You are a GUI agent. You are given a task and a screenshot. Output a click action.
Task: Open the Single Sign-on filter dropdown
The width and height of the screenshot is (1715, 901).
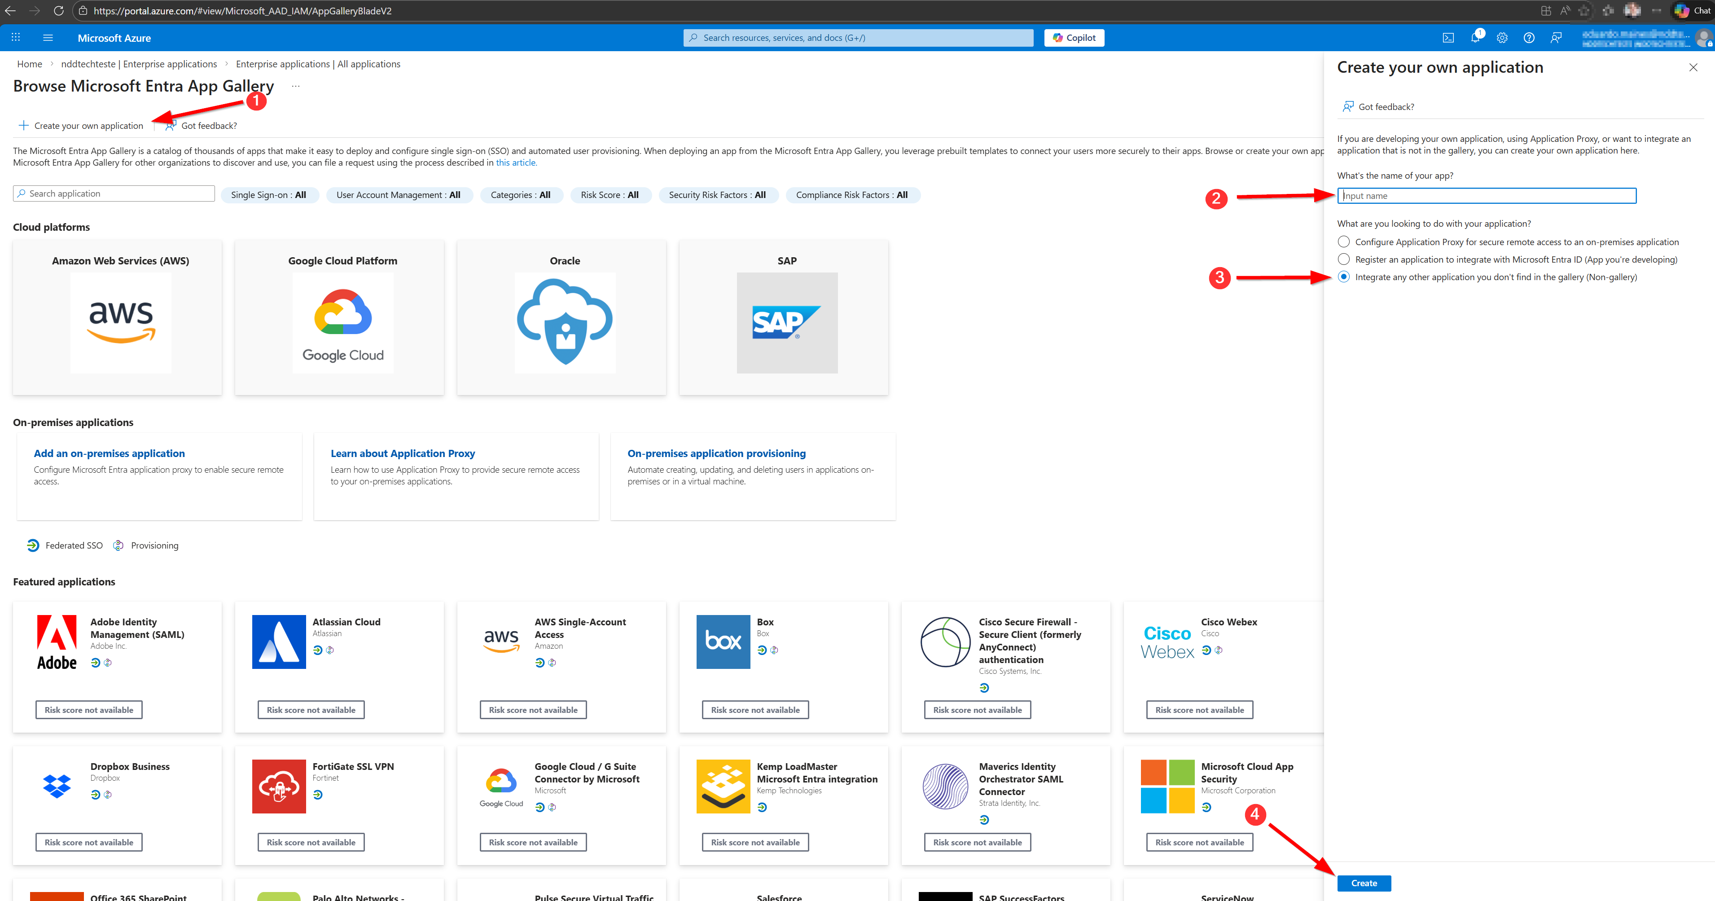268,195
